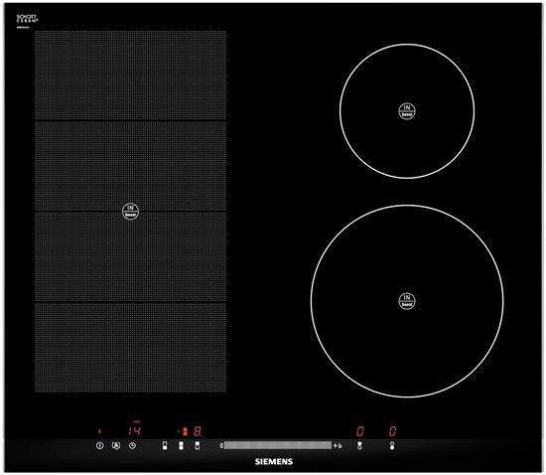546x475 pixels.
Task: Tap the child lock/wipe protection symbol
Action: point(116,445)
